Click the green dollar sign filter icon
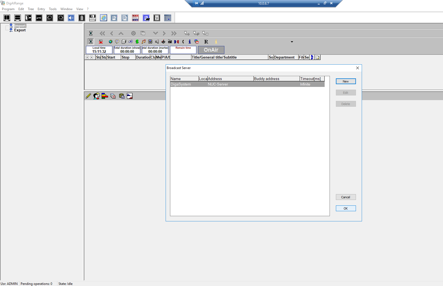This screenshot has height=286, width=443. (x=137, y=42)
